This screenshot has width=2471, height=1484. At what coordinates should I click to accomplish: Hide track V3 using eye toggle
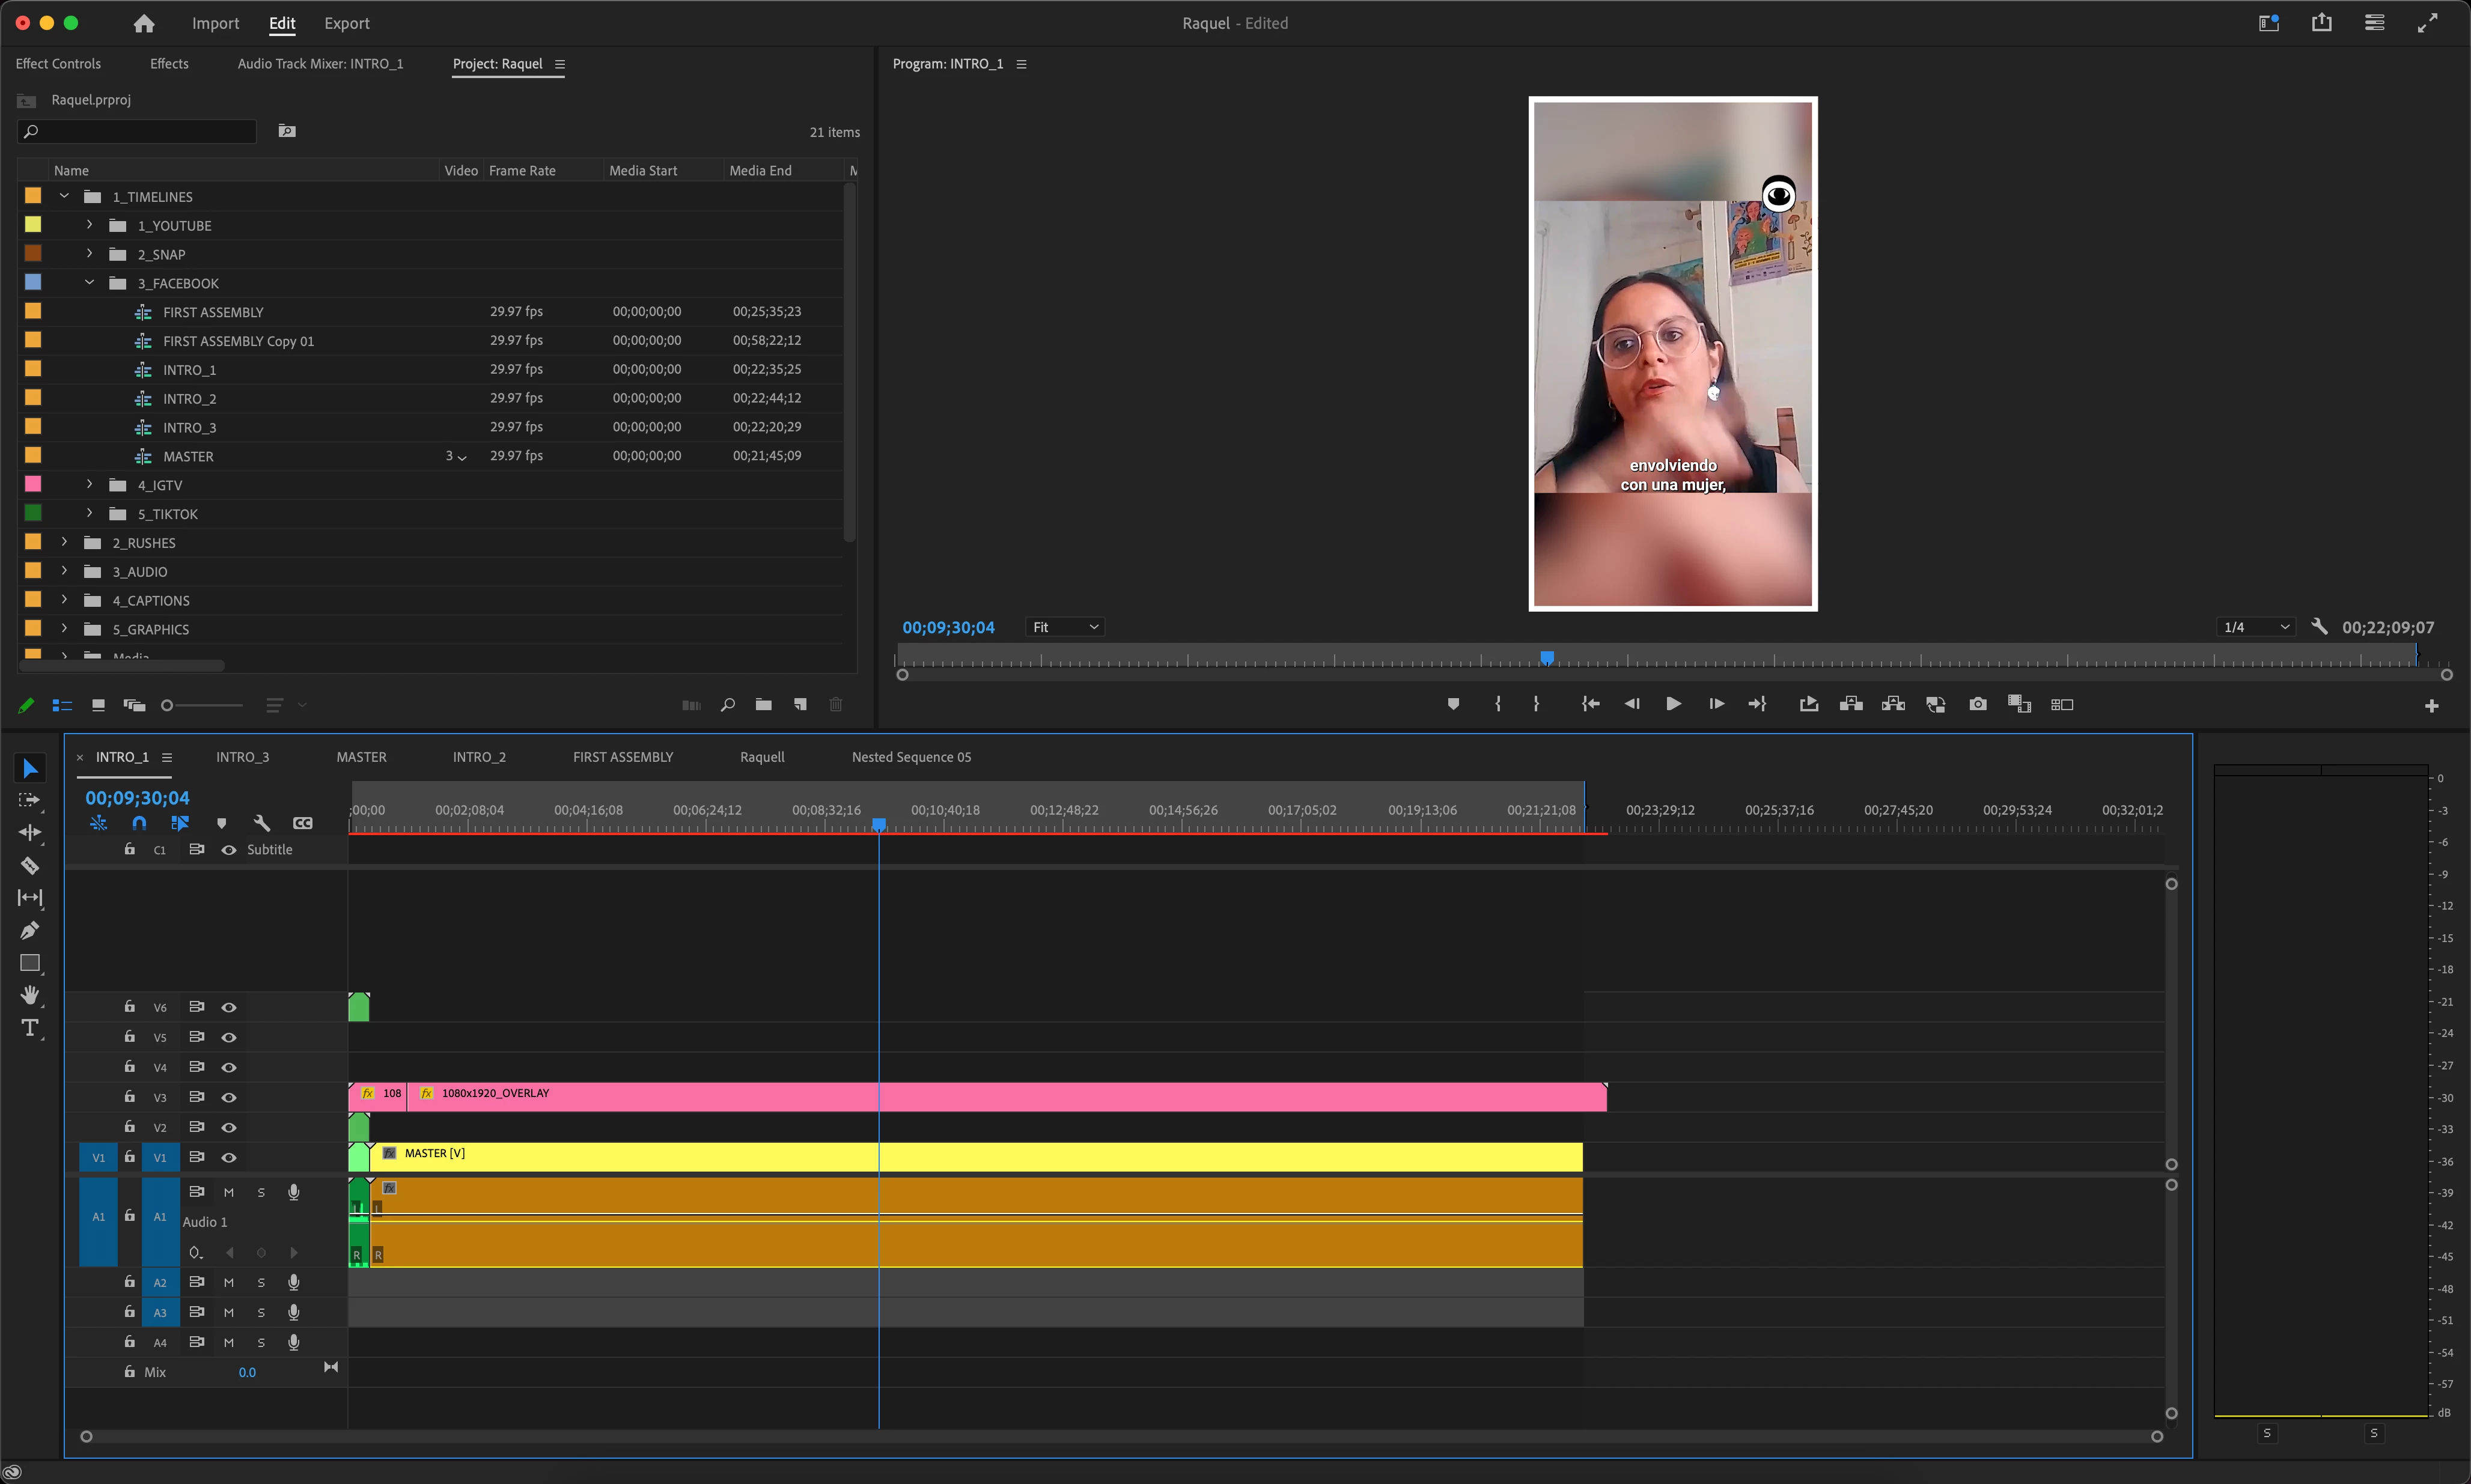point(229,1097)
